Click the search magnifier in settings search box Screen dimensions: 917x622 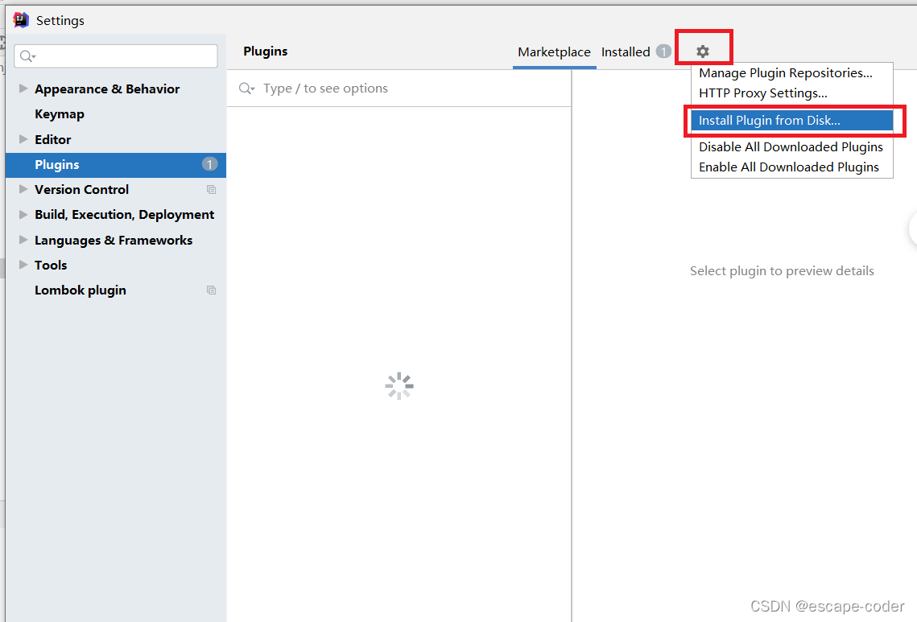[27, 56]
